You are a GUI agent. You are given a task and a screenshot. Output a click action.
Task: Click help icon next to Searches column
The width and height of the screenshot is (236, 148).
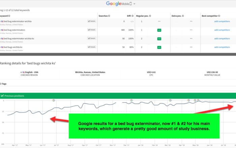click(x=109, y=16)
